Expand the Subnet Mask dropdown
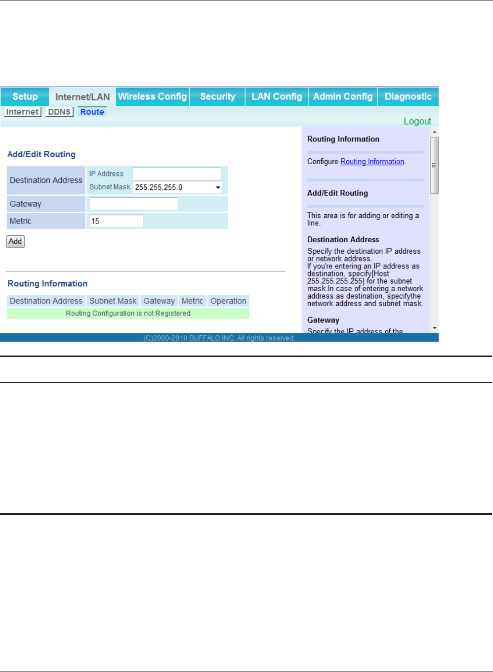 (178, 187)
